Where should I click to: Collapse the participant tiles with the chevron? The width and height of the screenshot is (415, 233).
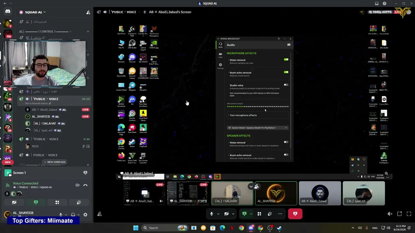click(x=251, y=186)
